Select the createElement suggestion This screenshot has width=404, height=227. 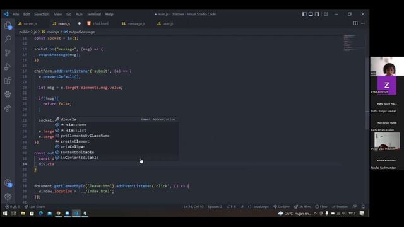[x=116, y=141]
